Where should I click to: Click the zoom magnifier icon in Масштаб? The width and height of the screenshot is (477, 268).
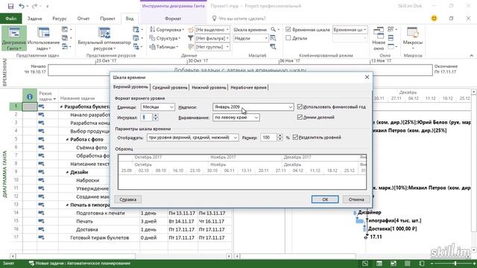pyautogui.click(x=274, y=30)
